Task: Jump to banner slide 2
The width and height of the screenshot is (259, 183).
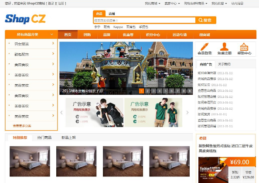Action: (x=147, y=91)
